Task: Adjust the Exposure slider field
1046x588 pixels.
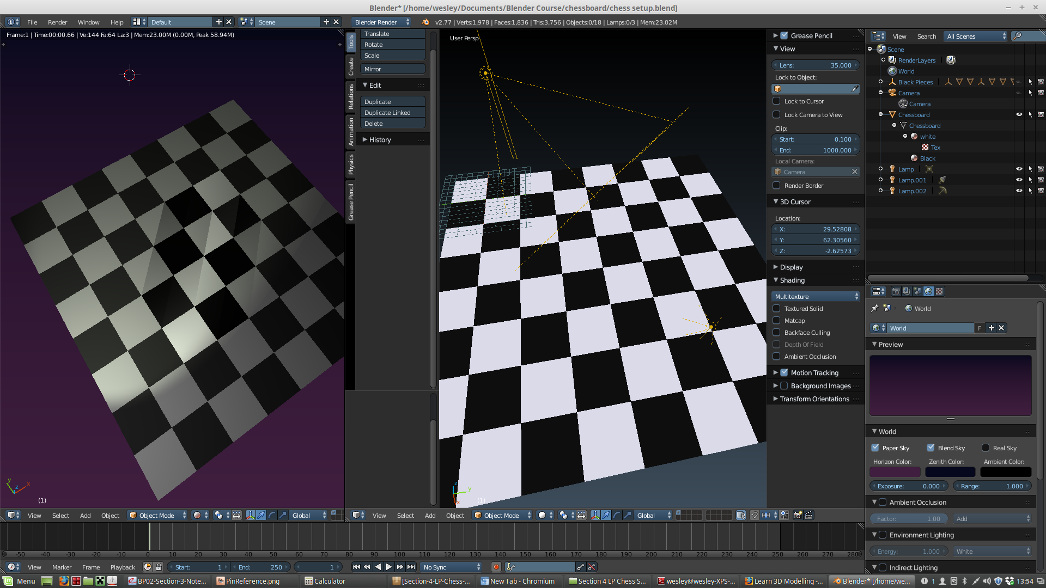Action: (909, 486)
